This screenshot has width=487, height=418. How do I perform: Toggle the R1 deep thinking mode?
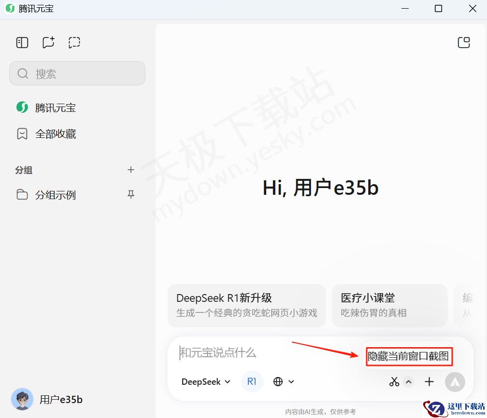(252, 381)
